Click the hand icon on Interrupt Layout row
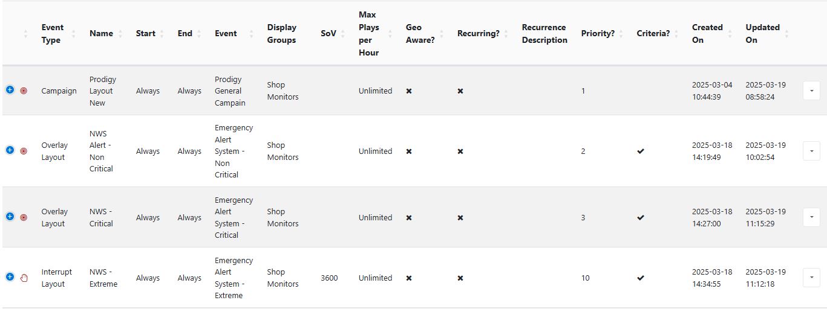 24,278
